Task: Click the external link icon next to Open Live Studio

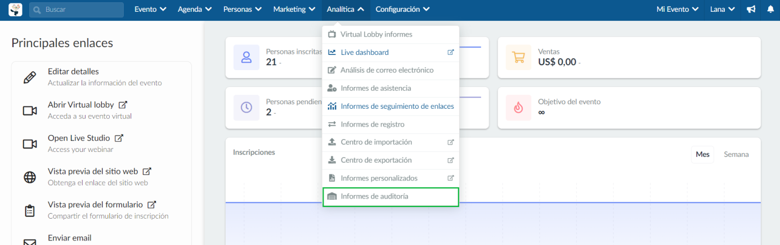Action: [x=119, y=138]
